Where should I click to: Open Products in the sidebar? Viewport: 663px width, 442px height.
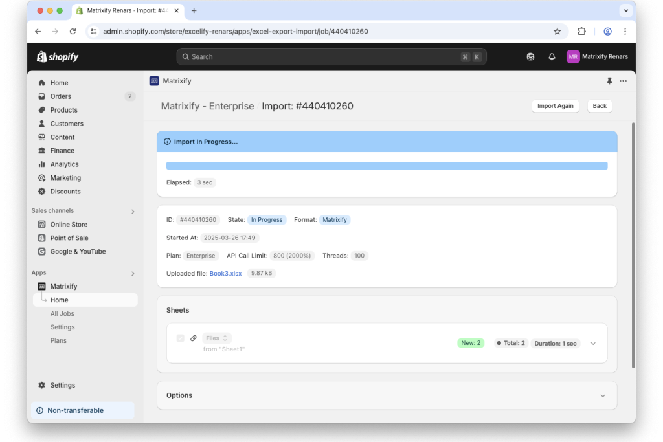pyautogui.click(x=64, y=110)
